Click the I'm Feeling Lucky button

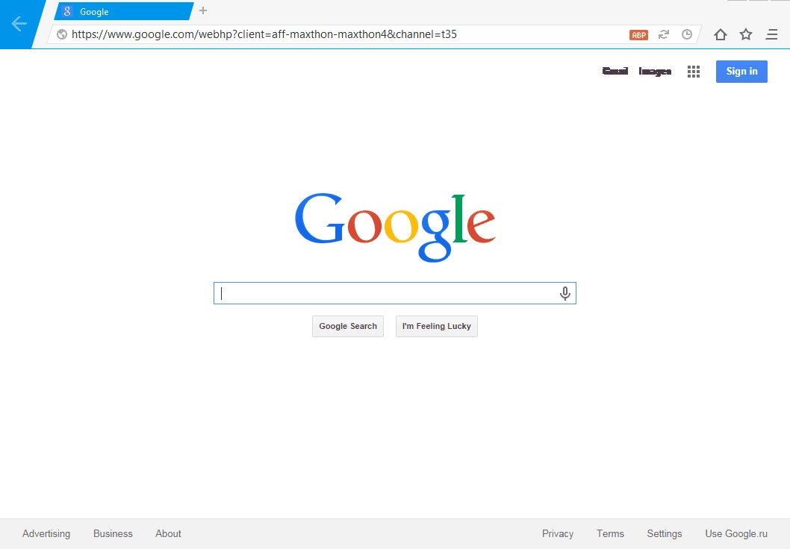436,326
